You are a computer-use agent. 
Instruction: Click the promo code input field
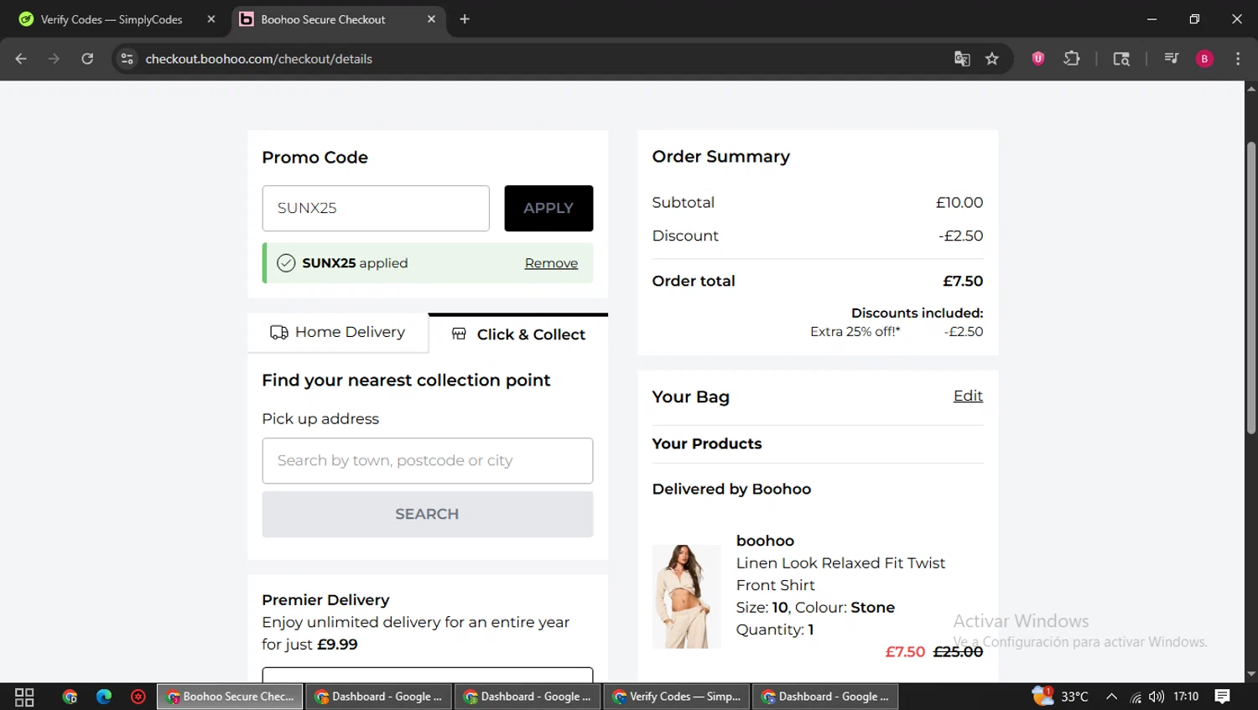coord(376,208)
